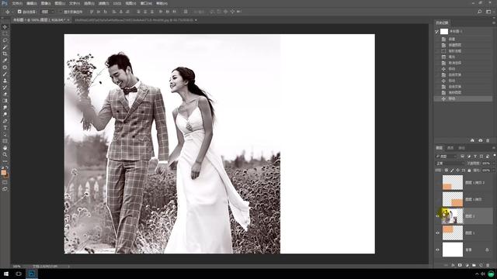Open the 文件 (File) menu

click(x=17, y=3)
